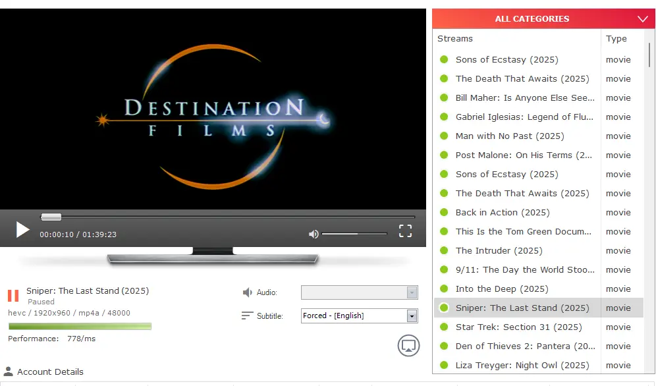
Task: Open the Subtitle dropdown arrow
Action: click(x=412, y=316)
